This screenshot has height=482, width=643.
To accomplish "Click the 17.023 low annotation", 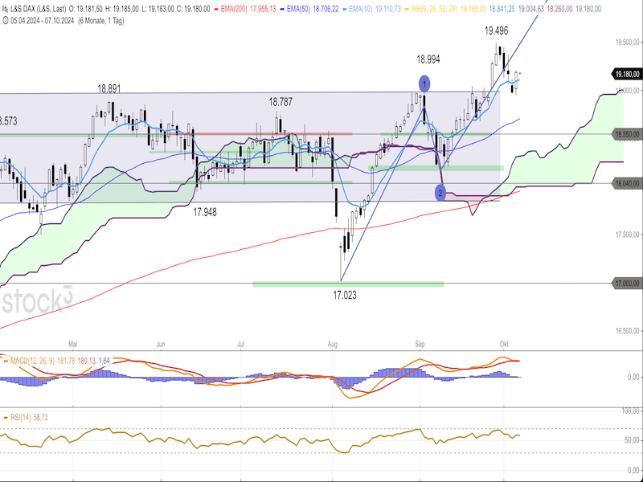I will (345, 295).
